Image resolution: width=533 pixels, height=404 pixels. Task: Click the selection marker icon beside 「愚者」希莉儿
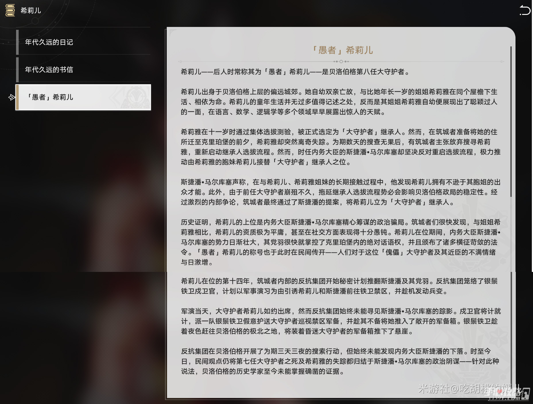11,97
